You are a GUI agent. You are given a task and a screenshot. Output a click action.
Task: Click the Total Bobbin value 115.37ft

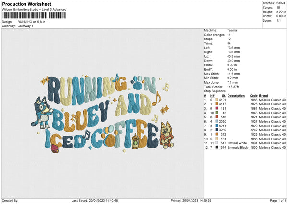point(233,87)
